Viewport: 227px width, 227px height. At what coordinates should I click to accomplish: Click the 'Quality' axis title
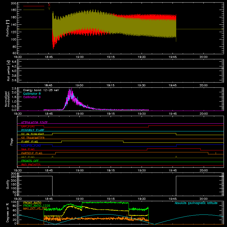[8, 184]
